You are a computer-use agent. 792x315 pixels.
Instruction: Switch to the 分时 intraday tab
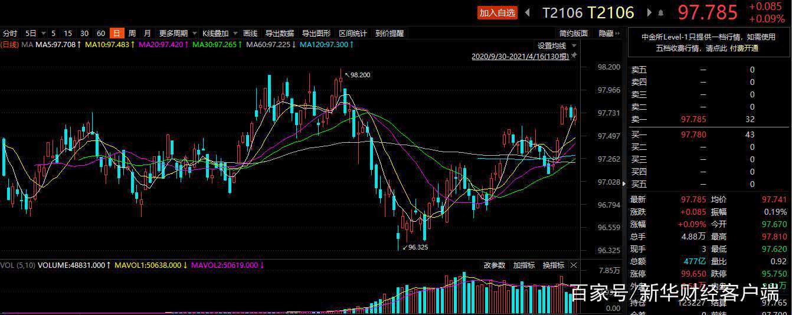click(10, 34)
